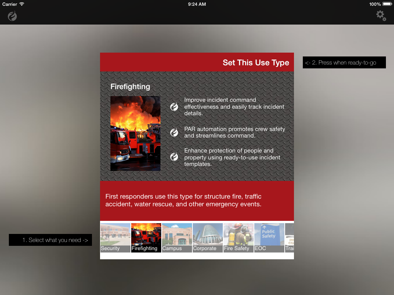Viewport: 394px width, 295px height.
Task: Choose the Firefighting thumbnail in the strip
Action: pos(146,237)
